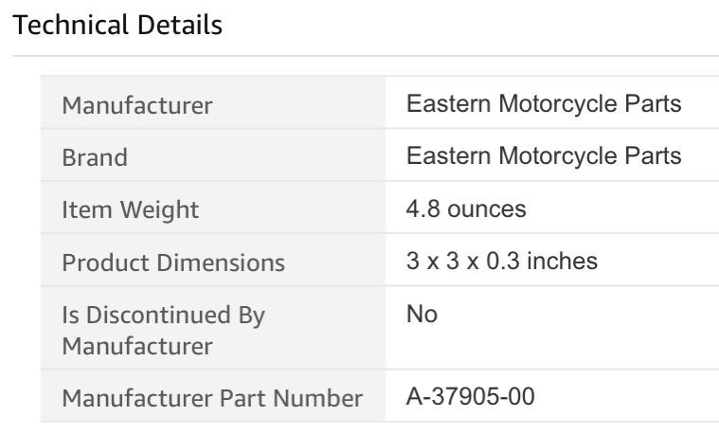
Task: Click the word Details in the heading
Action: tap(179, 26)
